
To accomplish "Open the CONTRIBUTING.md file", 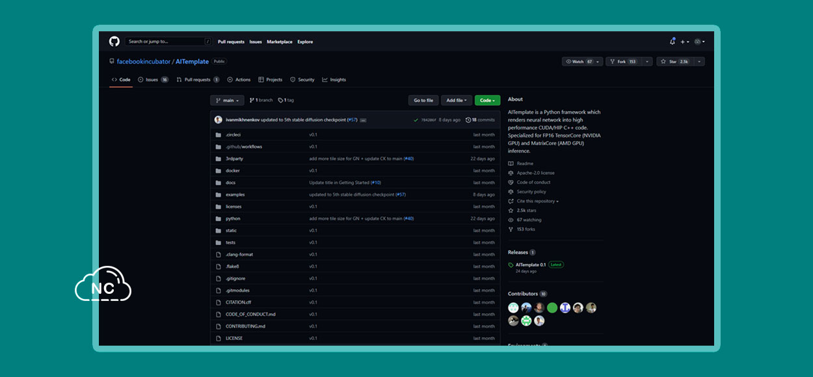I will point(245,326).
